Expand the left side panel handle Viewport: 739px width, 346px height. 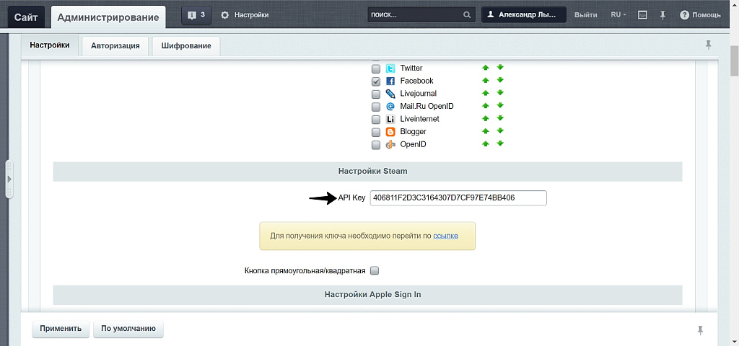9,178
